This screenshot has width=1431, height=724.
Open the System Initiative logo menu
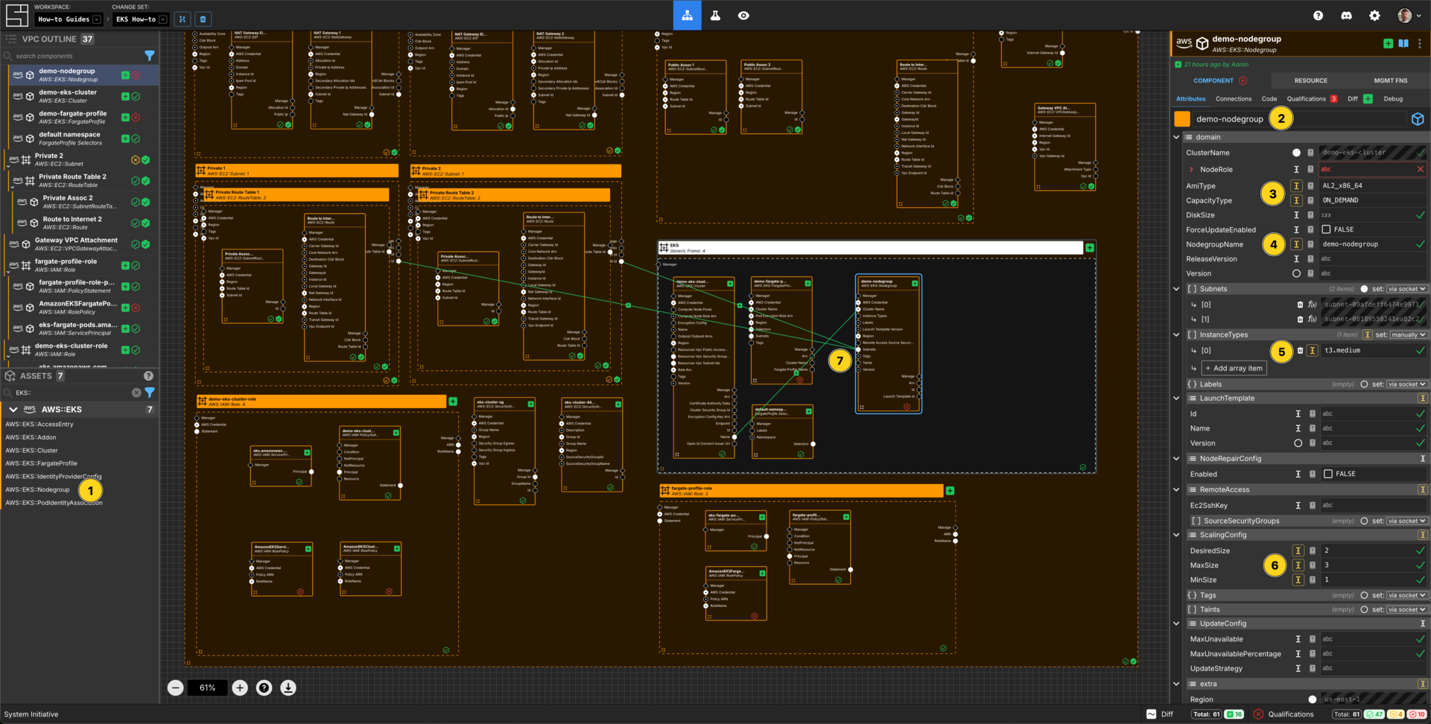coord(16,15)
